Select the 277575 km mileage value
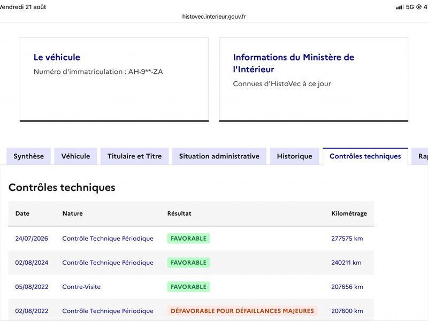Viewport: 428px width, 321px height. [347, 238]
